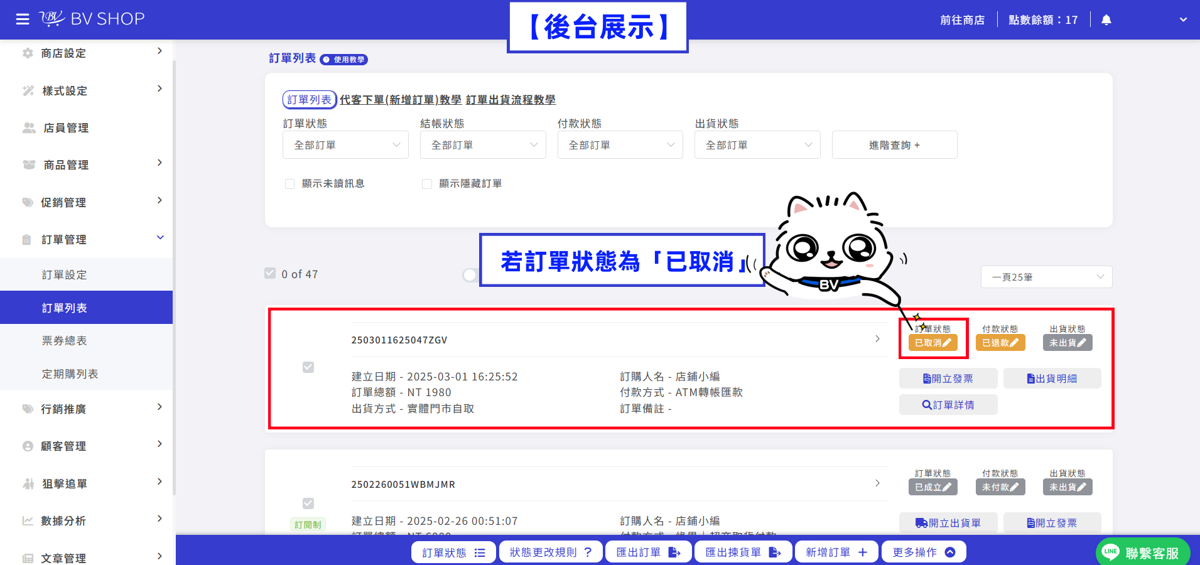1200x565 pixels.
Task: Toggle checkbox for order 2503011625047ZGV
Action: [308, 367]
